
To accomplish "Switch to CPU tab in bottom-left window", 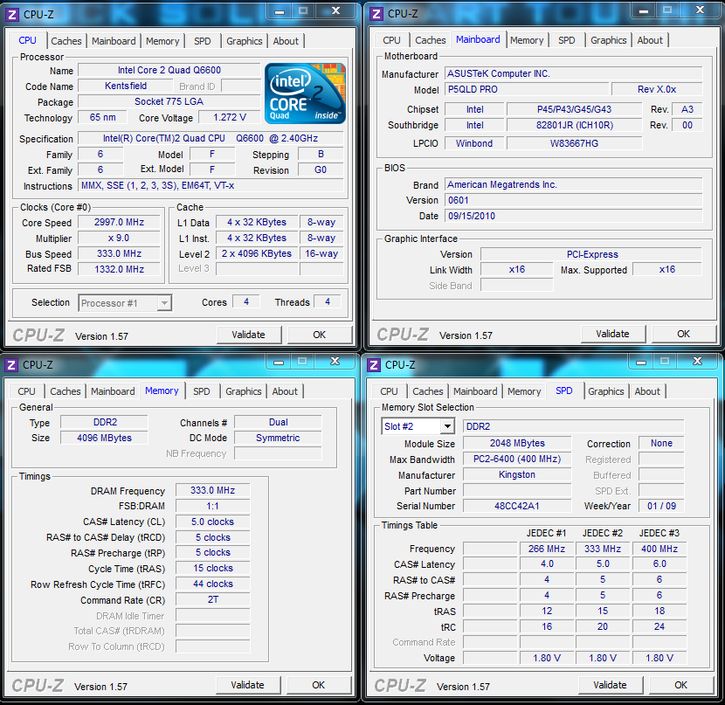I will click(26, 391).
